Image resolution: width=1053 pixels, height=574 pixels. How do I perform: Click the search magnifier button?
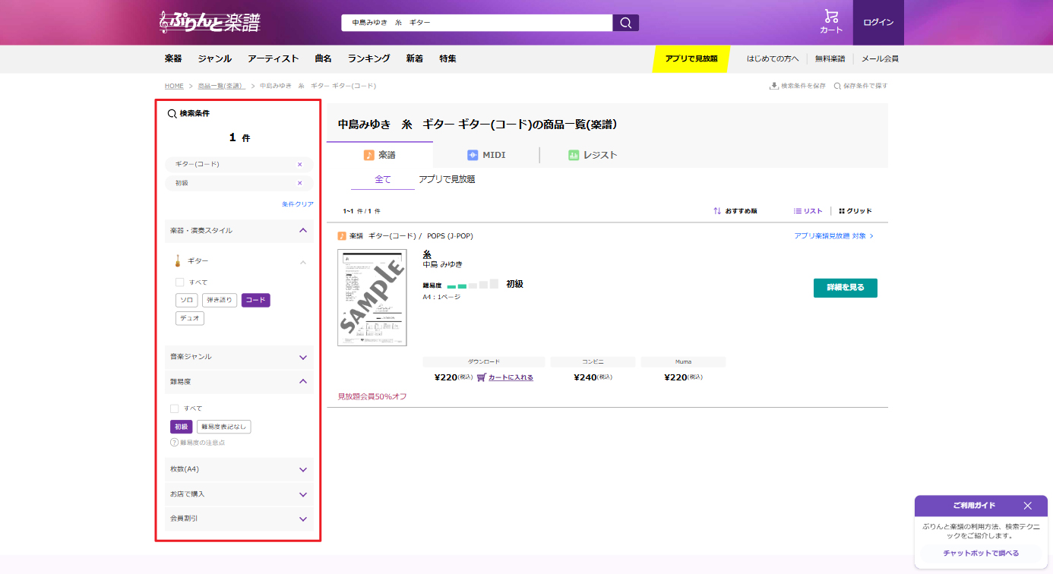tap(625, 23)
